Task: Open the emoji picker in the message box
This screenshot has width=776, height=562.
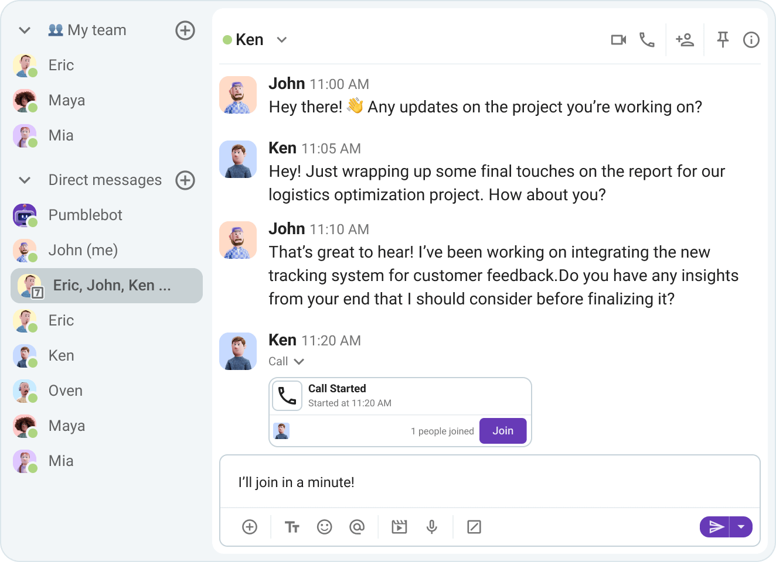Action: pyautogui.click(x=325, y=527)
